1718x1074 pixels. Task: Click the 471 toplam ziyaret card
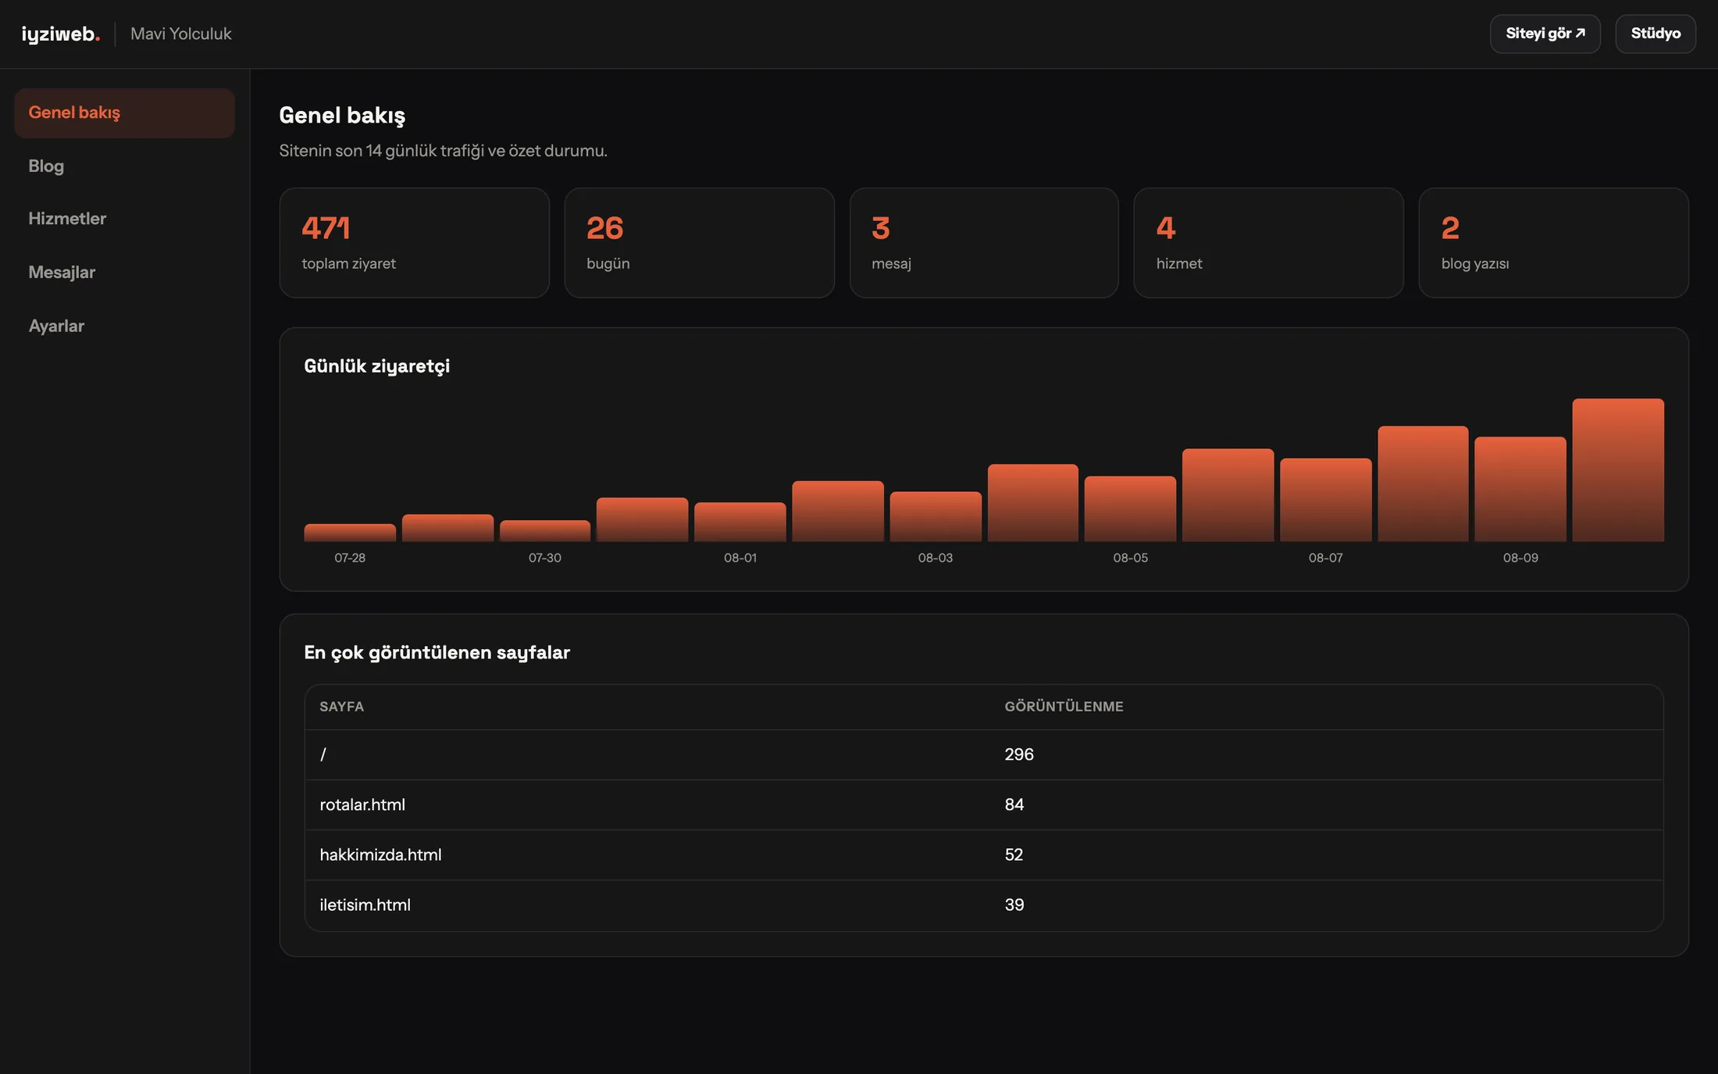tap(414, 242)
